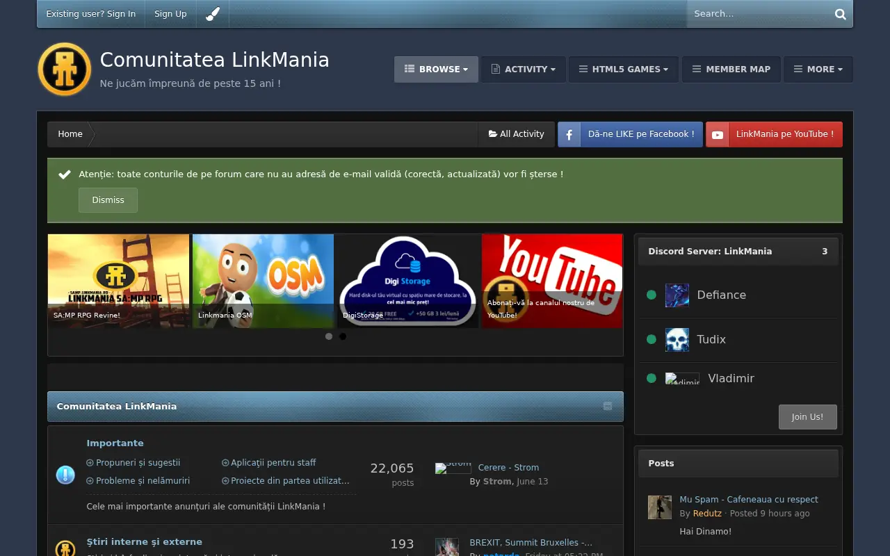This screenshot has height=556, width=890.
Task: Open the SA:MP RPG Revine! banner
Action: [118, 281]
